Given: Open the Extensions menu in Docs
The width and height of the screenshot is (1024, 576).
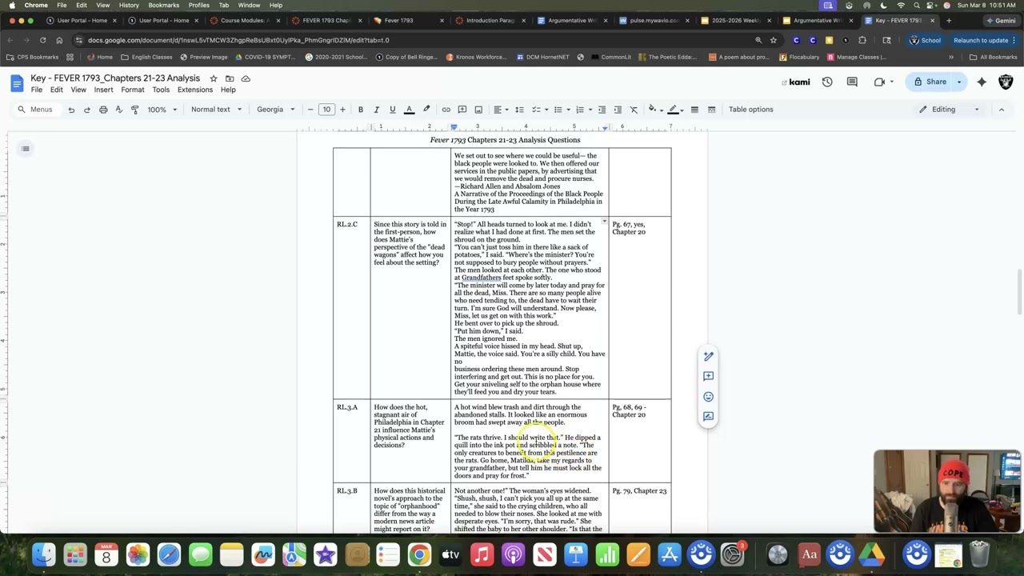Looking at the screenshot, I should 195,90.
